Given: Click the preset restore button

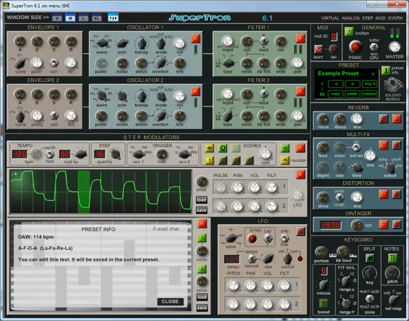Looking at the screenshot, I should point(369,94).
